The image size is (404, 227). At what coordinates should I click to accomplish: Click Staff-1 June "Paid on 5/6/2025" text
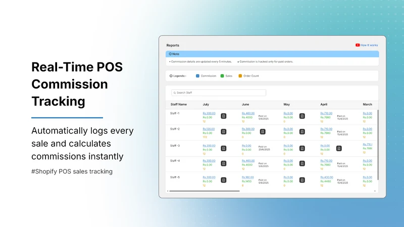point(263,118)
